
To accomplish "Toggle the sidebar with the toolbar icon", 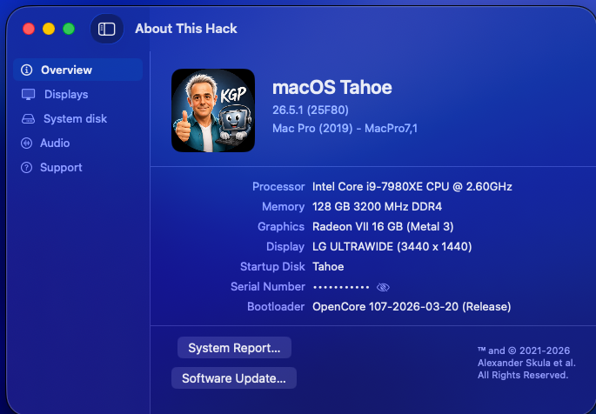I will [x=107, y=29].
